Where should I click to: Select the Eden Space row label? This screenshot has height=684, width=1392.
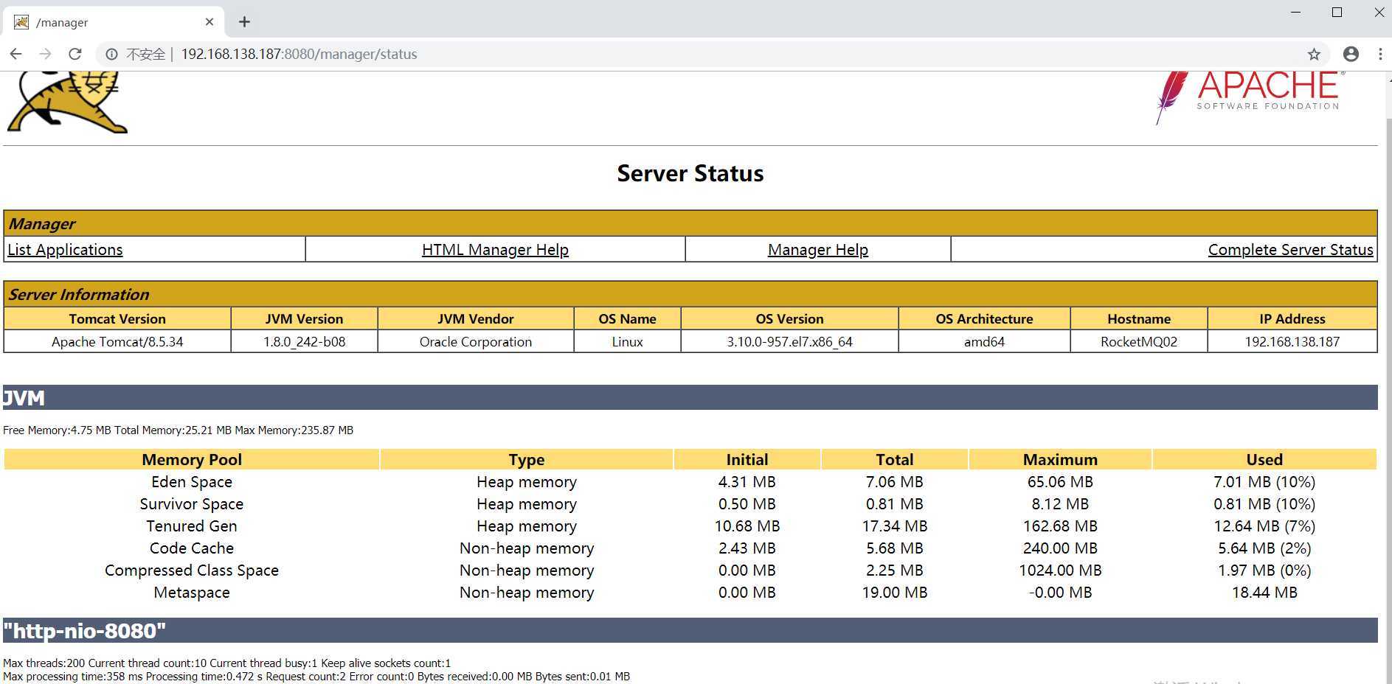(x=192, y=482)
